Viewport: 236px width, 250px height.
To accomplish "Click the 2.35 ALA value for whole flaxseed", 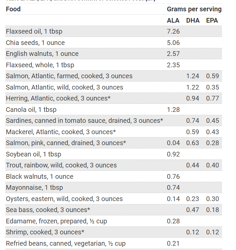I will (173, 65).
